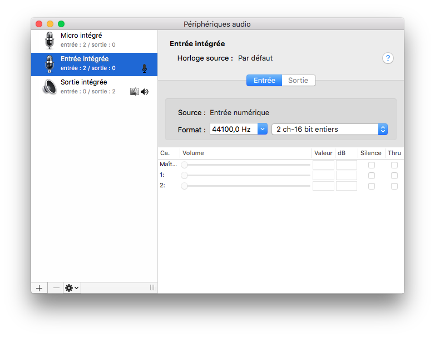Click the default output speaker badge
Image resolution: width=435 pixels, height=338 pixels.
145,92
